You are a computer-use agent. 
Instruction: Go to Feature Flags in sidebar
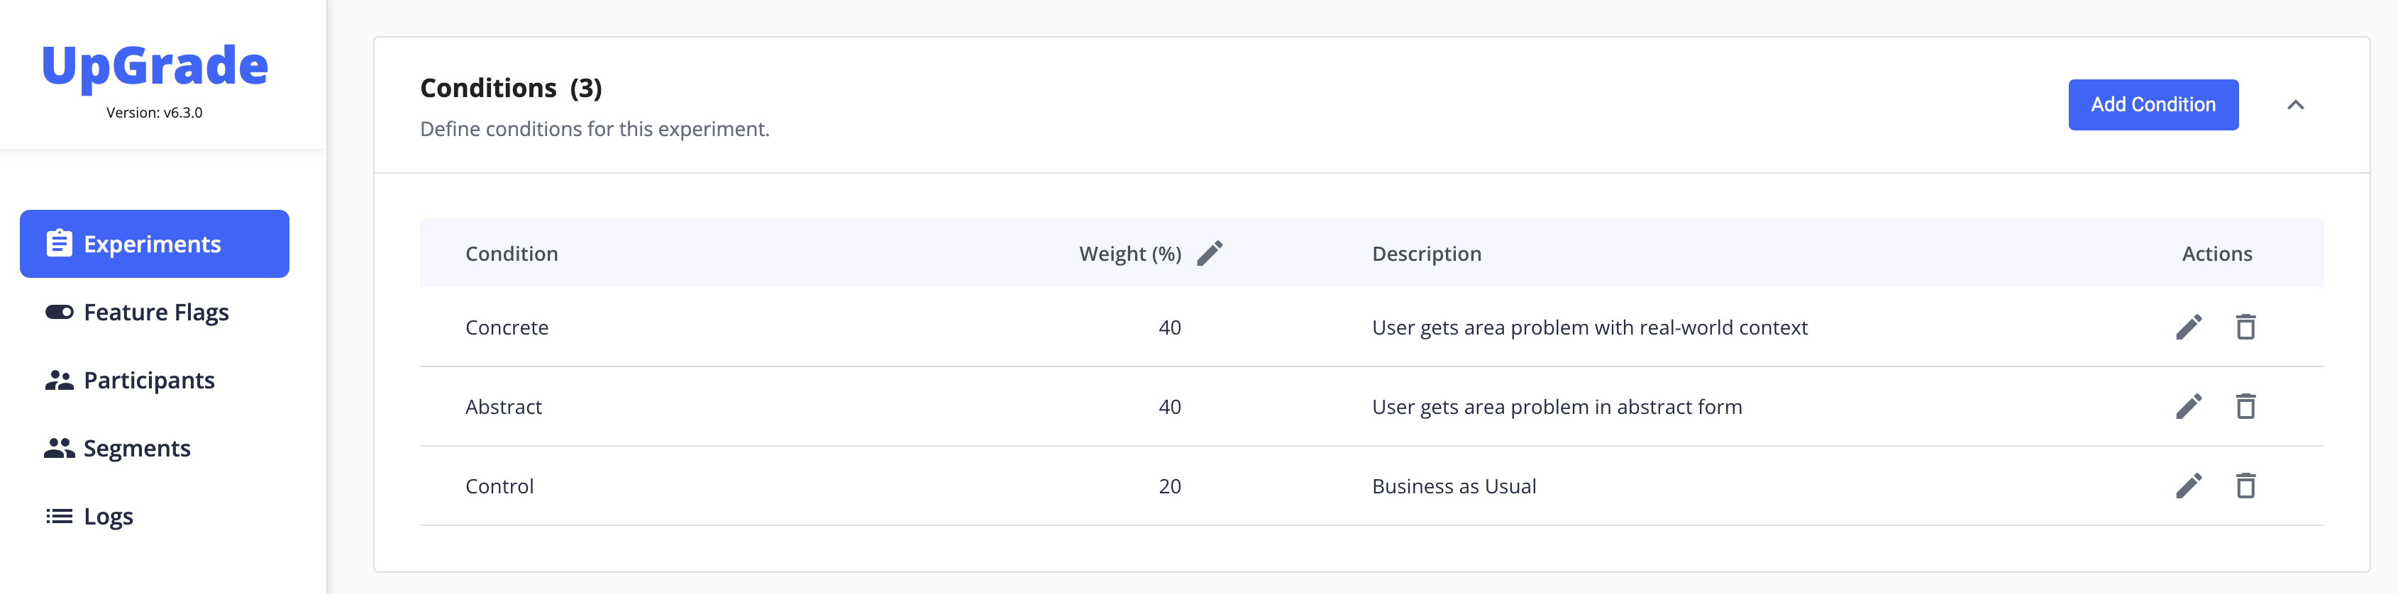tap(155, 313)
